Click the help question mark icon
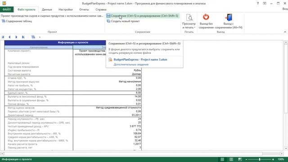Screen dimensions: 288x162 click(258, 3)
